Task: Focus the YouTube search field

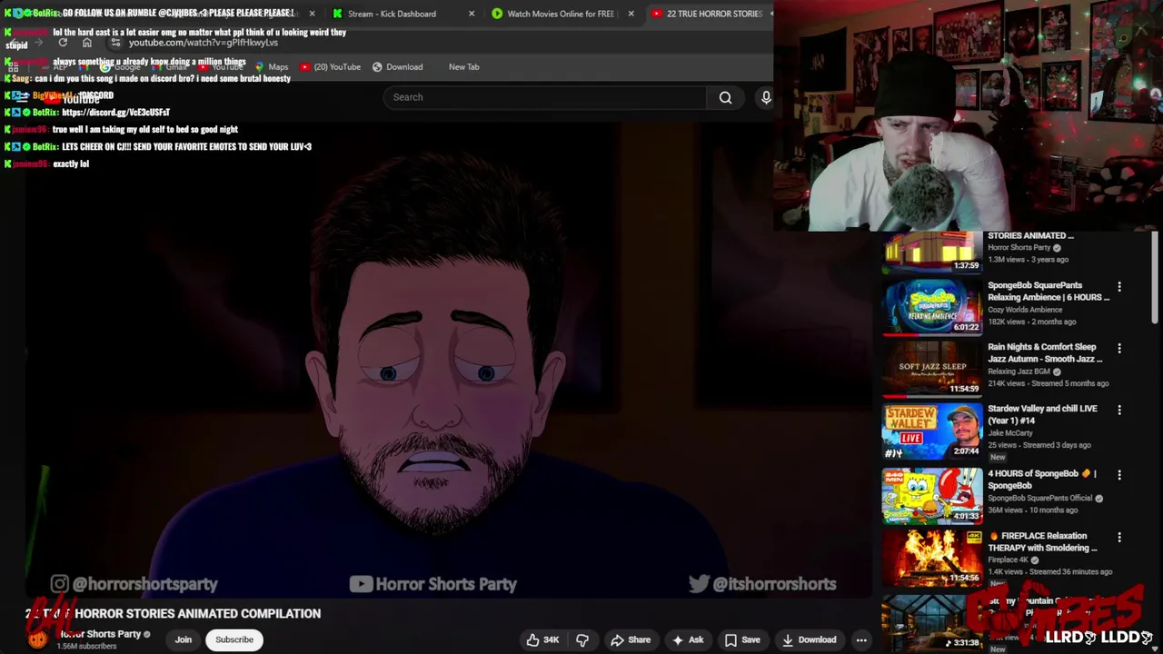Action: pyautogui.click(x=545, y=97)
